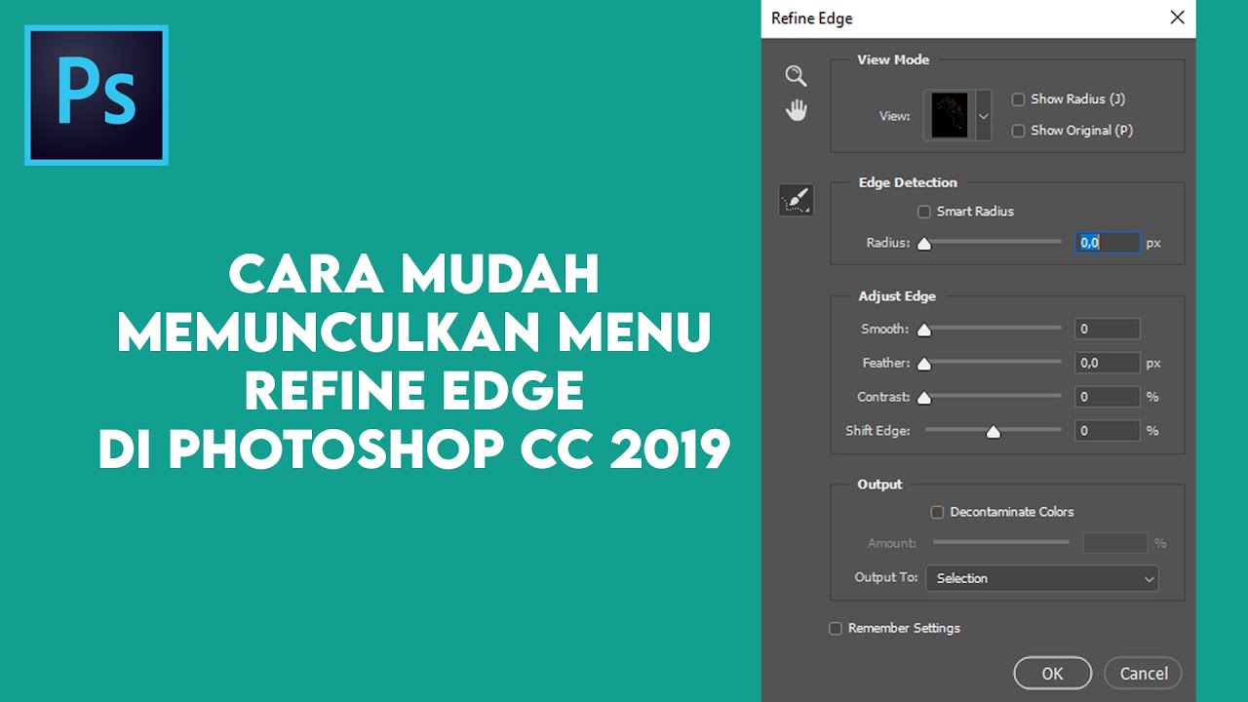
Task: Click the Contrast value input field
Action: pos(1108,397)
